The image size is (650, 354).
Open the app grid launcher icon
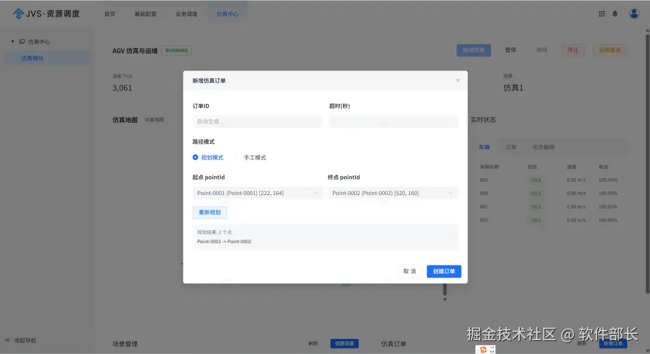(x=601, y=13)
